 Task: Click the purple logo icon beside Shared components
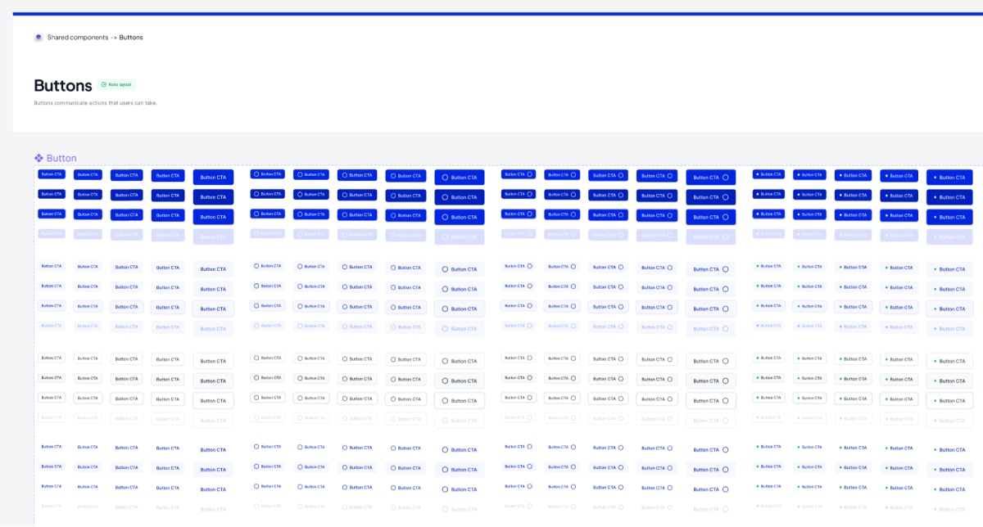(x=38, y=38)
